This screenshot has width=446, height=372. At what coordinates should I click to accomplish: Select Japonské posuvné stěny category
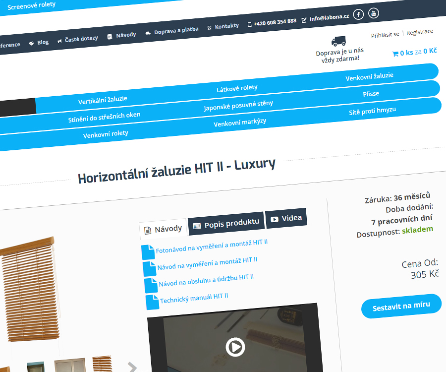tap(238, 105)
